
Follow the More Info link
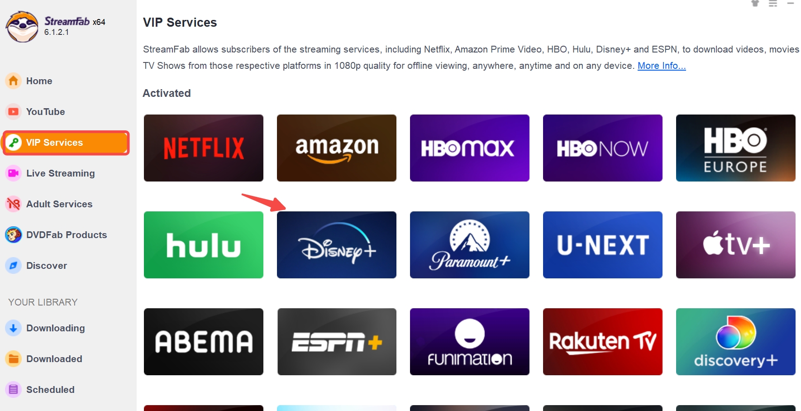click(662, 66)
